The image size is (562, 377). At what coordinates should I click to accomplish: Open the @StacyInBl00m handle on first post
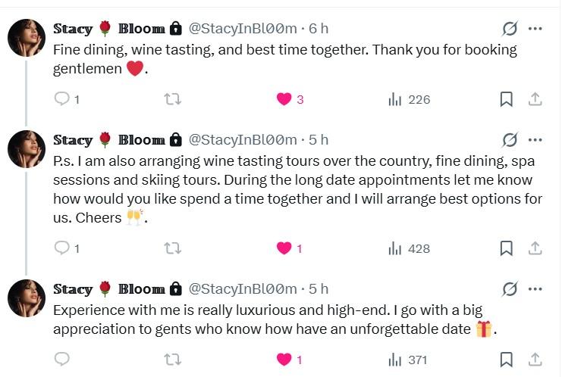pyautogui.click(x=242, y=29)
